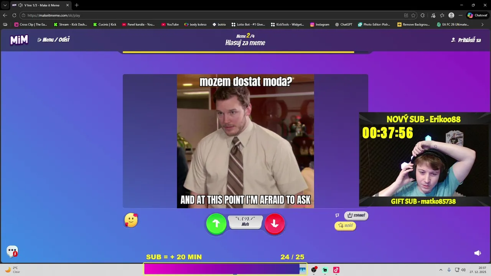This screenshot has height=276, width=491.
Task: Open the chat bubble with notifications
Action: (x=12, y=251)
